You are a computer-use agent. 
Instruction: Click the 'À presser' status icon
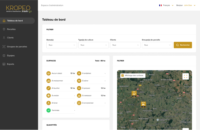(79, 88)
